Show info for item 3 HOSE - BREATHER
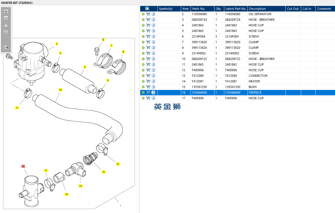This screenshot has height=213, width=335. (153, 20)
